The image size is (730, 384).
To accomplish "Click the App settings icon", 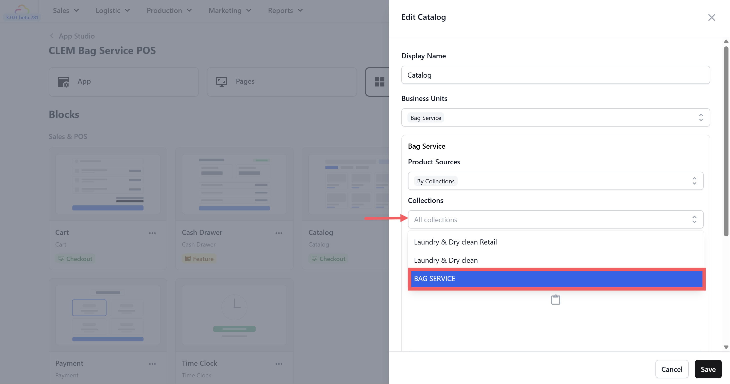I will [63, 82].
